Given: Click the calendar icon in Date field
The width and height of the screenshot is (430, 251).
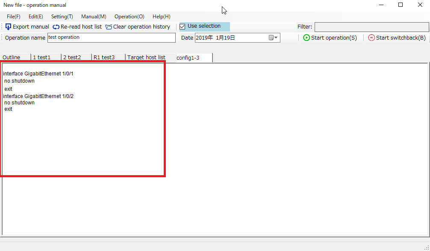Looking at the screenshot, I should (x=271, y=38).
